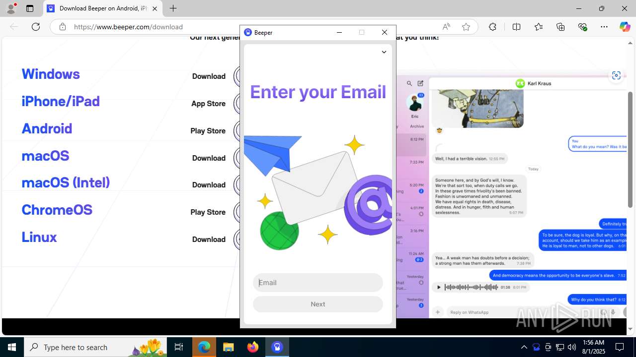Expand the chevron dropdown in Beeper window
The image size is (636, 357).
(384, 52)
